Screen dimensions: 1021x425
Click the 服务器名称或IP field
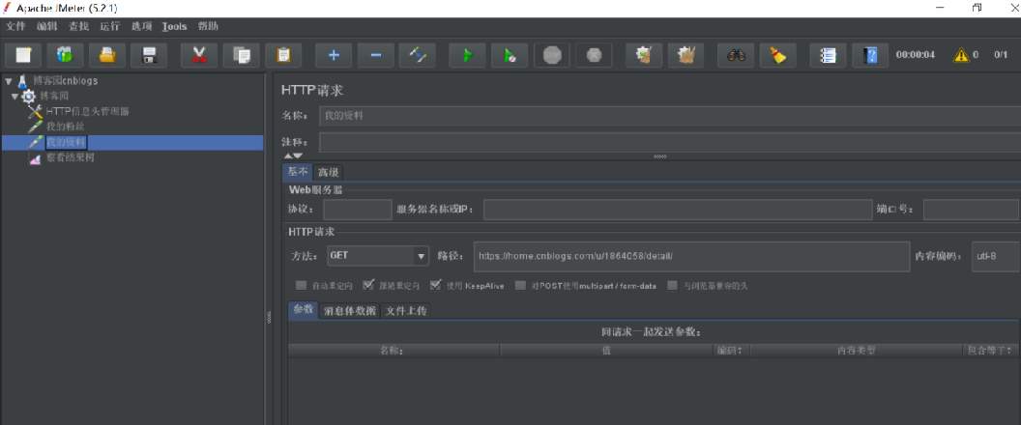tap(677, 210)
